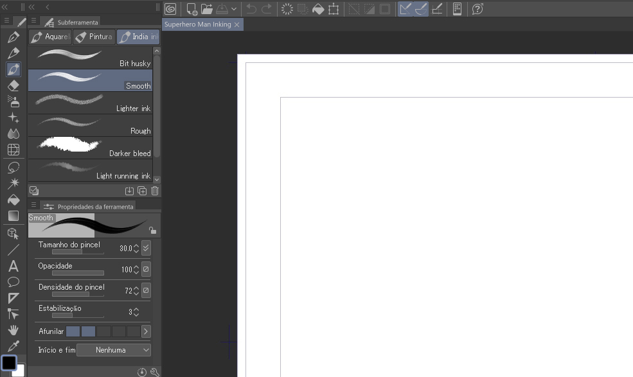Open save options dropdown arrow
Screen dimensions: 633x377
[234, 10]
